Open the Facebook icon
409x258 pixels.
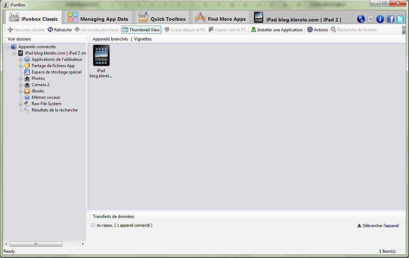(x=390, y=19)
